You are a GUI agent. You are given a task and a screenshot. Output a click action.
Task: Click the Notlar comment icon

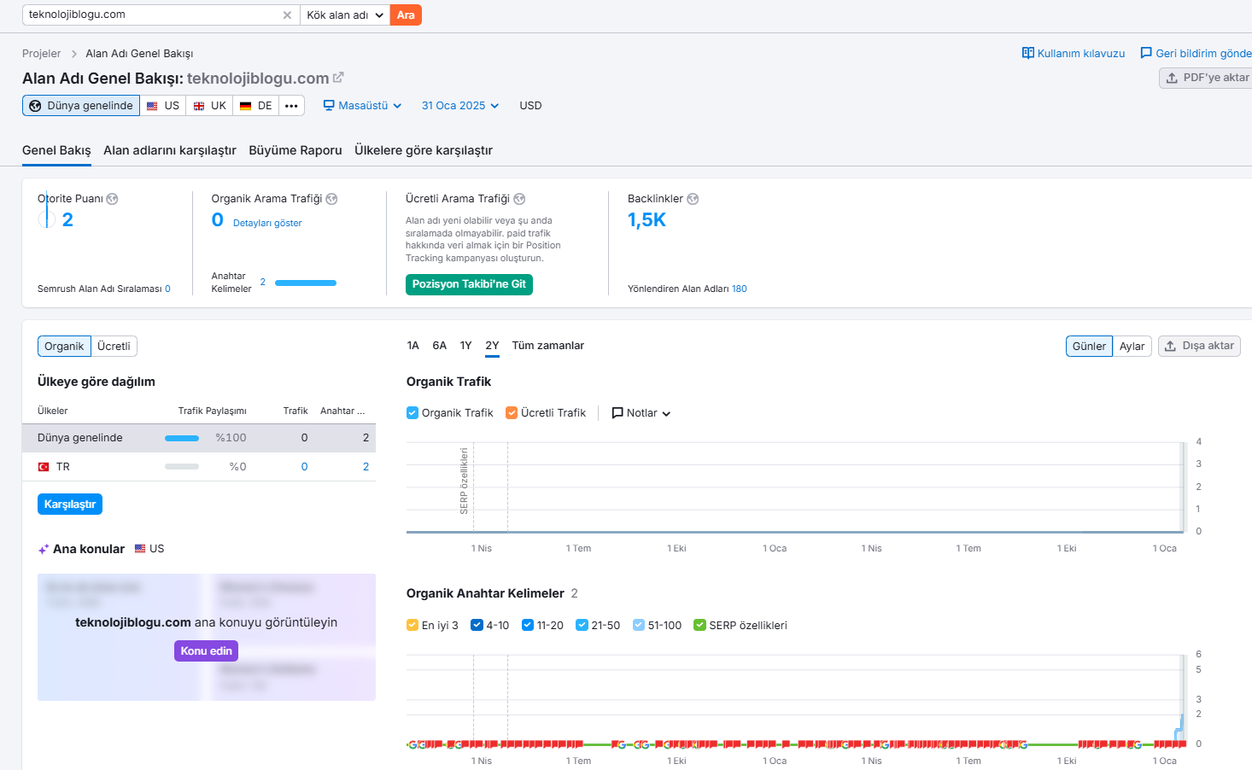pos(617,413)
